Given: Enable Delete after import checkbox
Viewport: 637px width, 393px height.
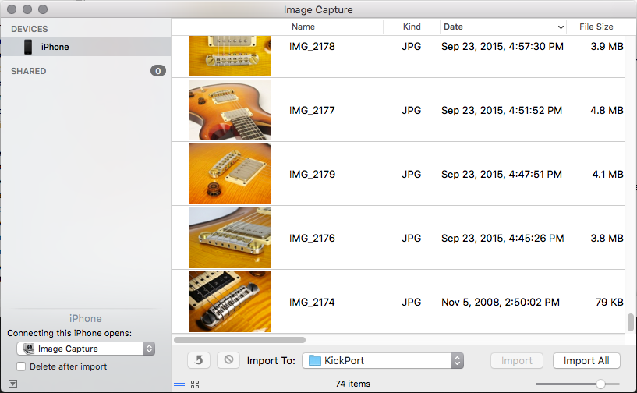Looking at the screenshot, I should [21, 366].
